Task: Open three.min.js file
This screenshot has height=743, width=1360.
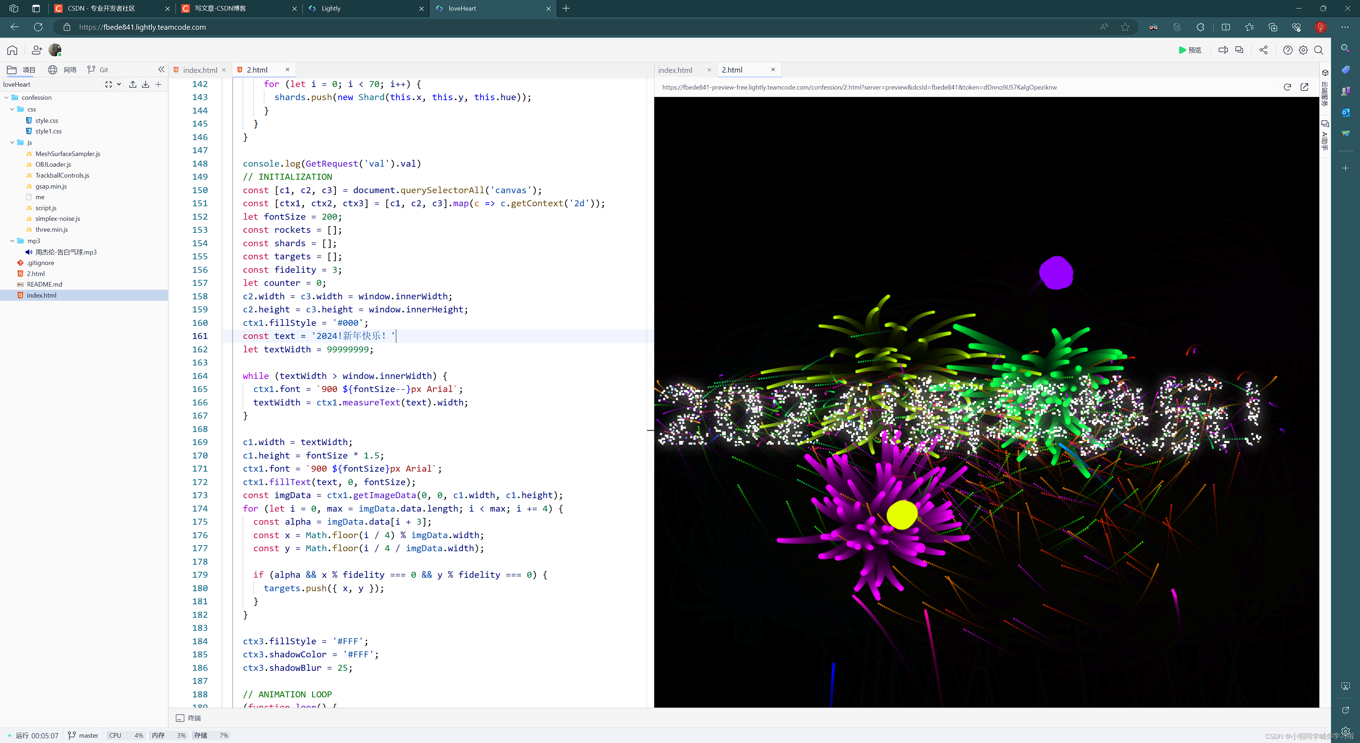Action: point(51,230)
